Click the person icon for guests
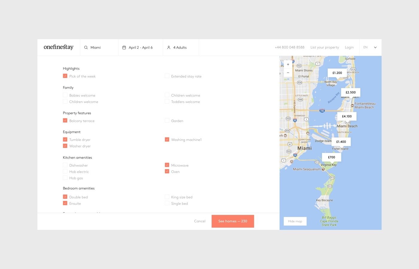 pyautogui.click(x=169, y=48)
